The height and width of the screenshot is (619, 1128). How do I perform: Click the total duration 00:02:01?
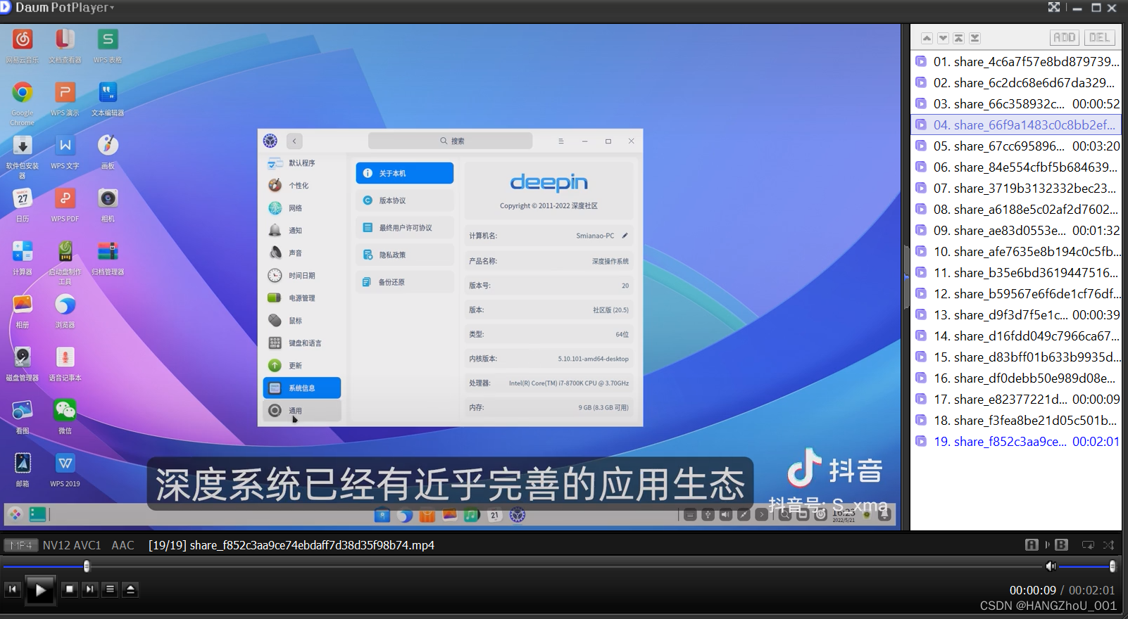[x=1092, y=590]
